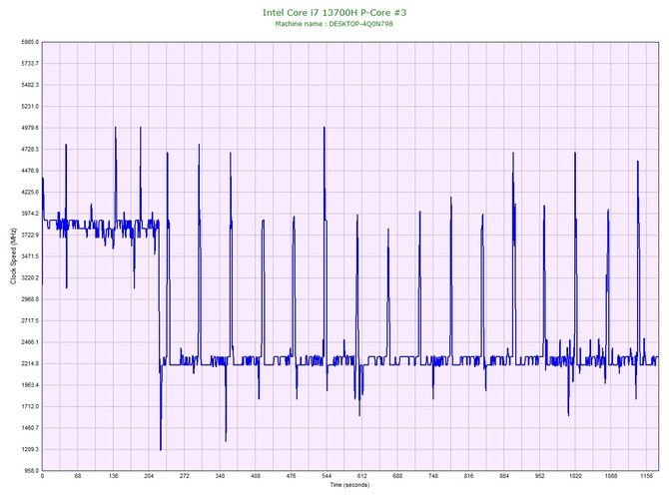Click the y-axis value 4476.9
The width and height of the screenshot is (669, 502).
tap(30, 171)
